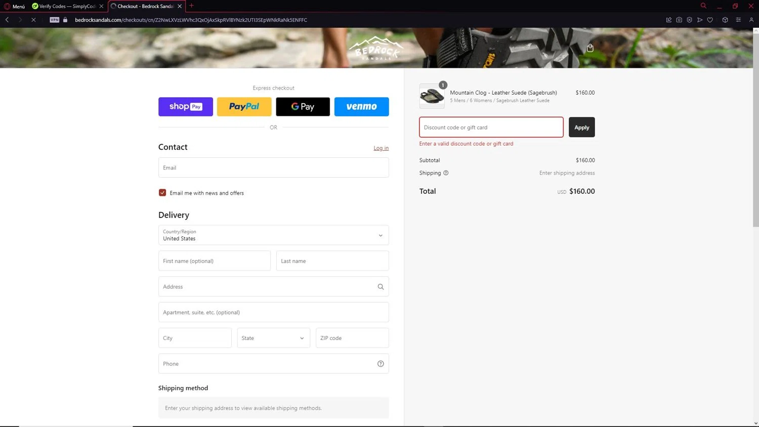This screenshot has height=427, width=759.
Task: Apply the discount code
Action: point(582,127)
